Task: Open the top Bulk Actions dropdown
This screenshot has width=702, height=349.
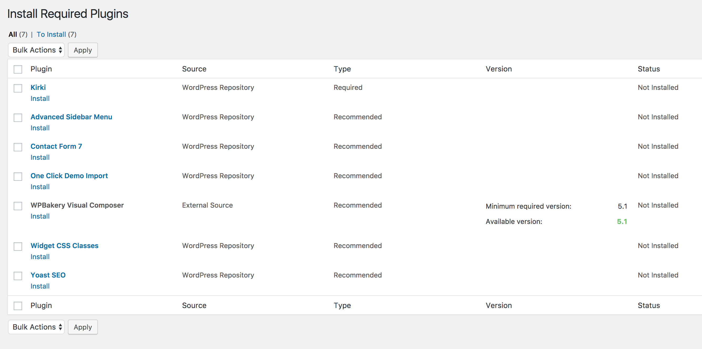Action: tap(37, 50)
